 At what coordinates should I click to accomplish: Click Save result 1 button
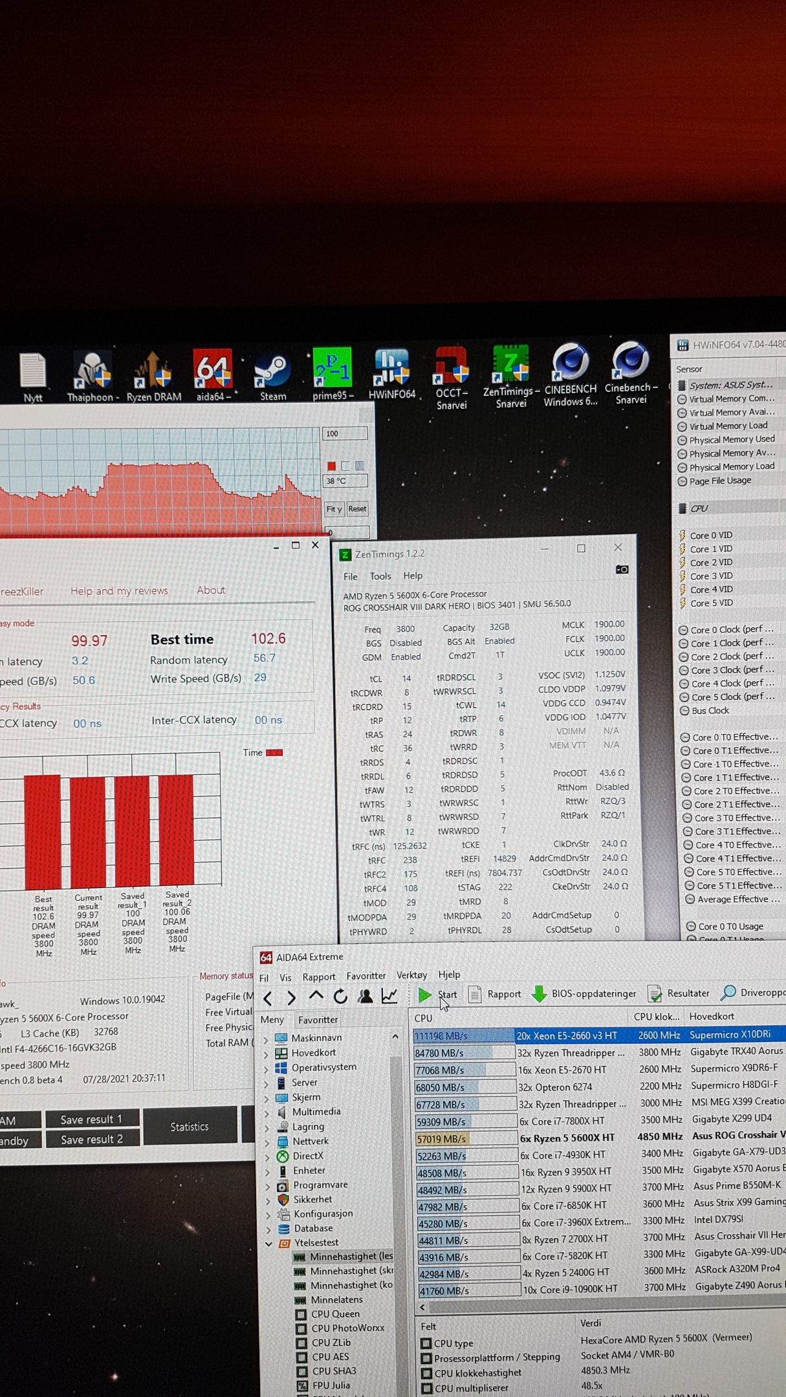click(x=92, y=1119)
